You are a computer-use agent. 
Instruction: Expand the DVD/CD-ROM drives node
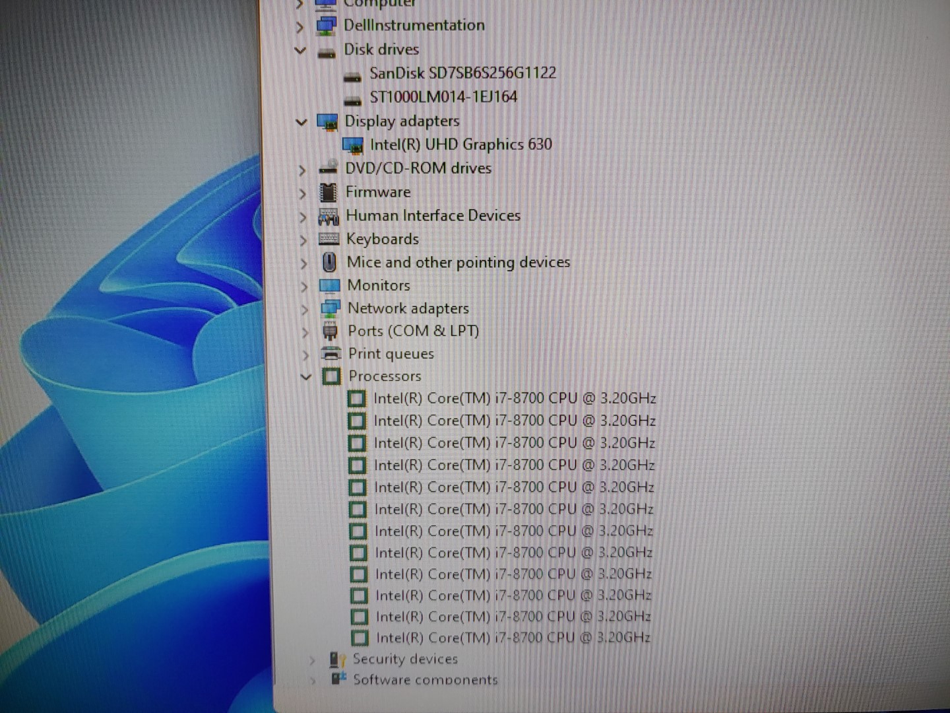(x=302, y=170)
